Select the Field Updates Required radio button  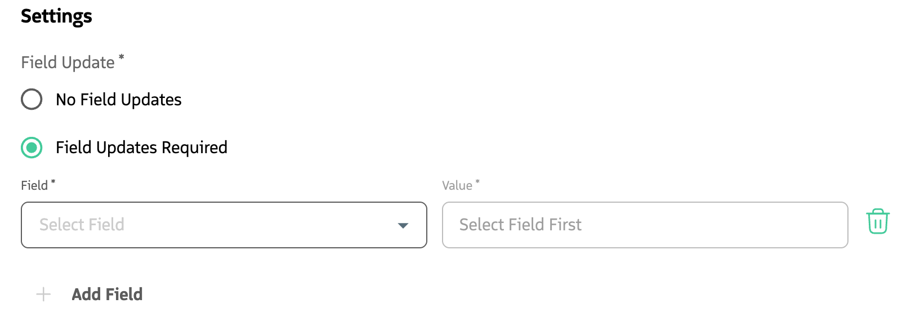(32, 148)
